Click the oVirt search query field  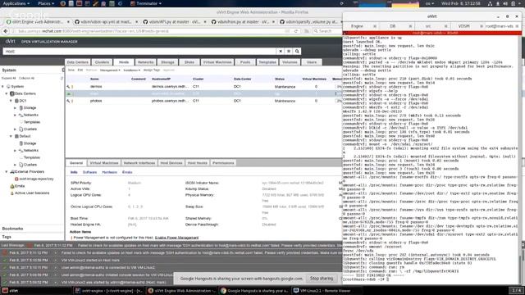[x=139, y=52]
